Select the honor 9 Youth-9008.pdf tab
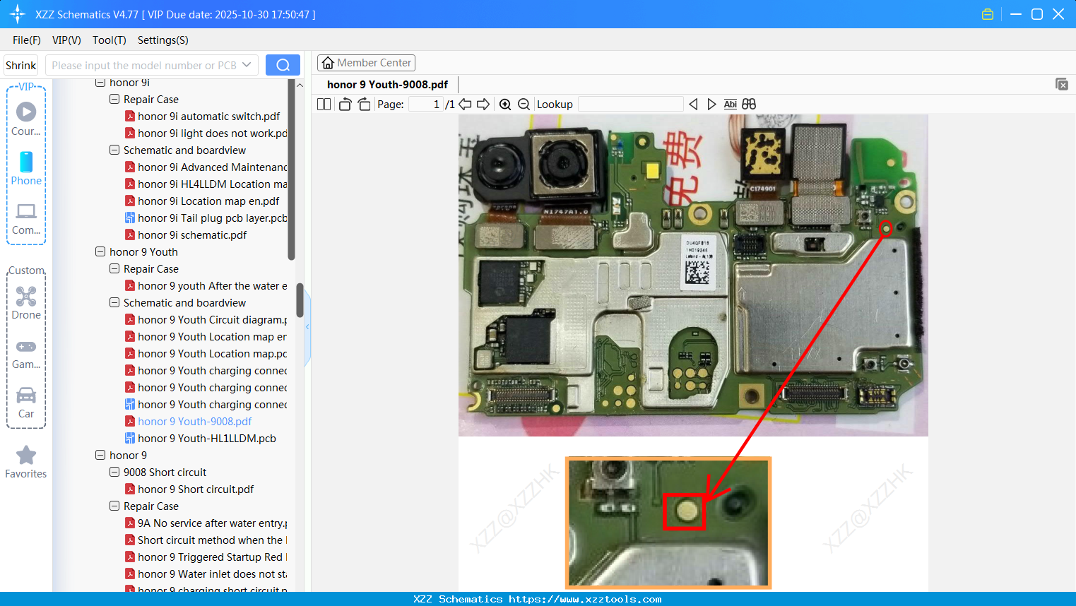The image size is (1076, 606). (x=387, y=85)
